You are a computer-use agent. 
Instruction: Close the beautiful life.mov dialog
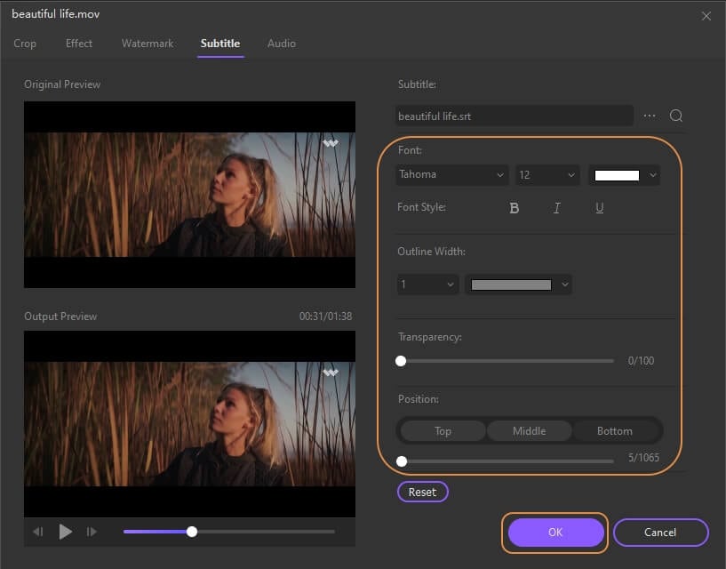point(706,16)
